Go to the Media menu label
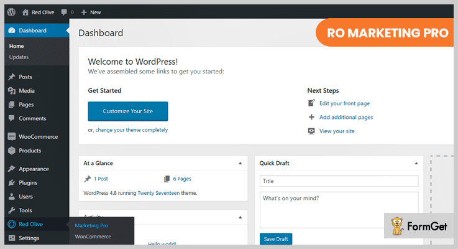The width and height of the screenshot is (458, 249). point(27,91)
